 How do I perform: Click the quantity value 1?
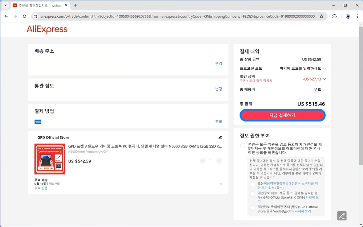pos(211,161)
